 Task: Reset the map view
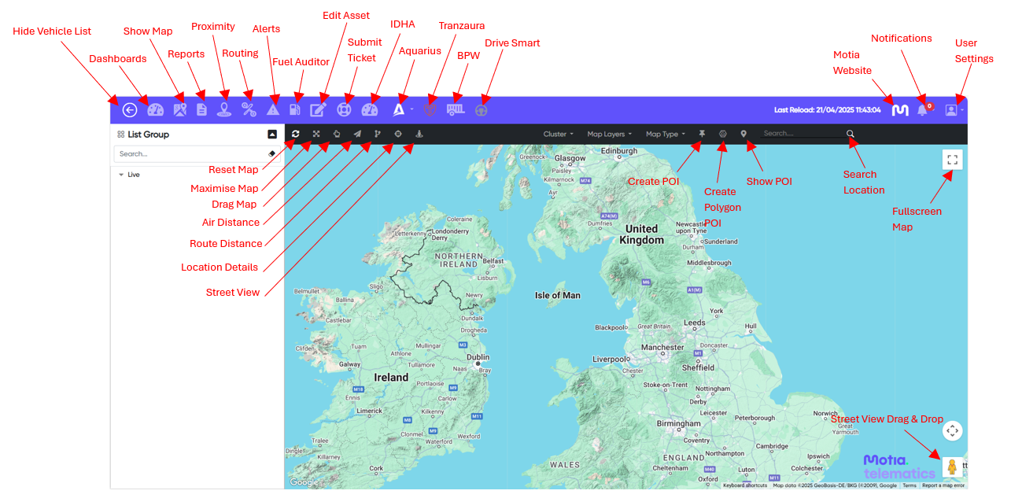pos(294,134)
